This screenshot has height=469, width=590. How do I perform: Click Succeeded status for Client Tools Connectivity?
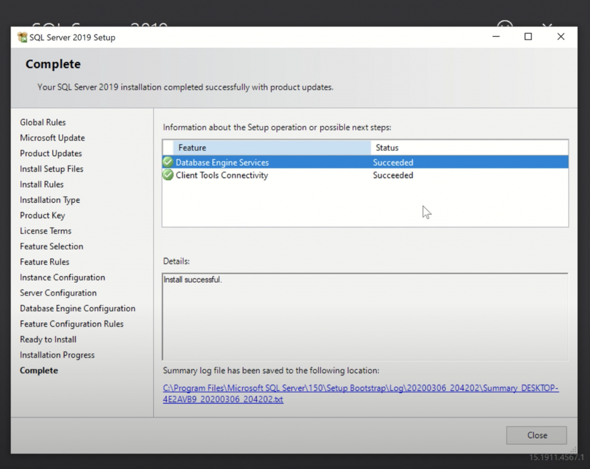click(393, 175)
